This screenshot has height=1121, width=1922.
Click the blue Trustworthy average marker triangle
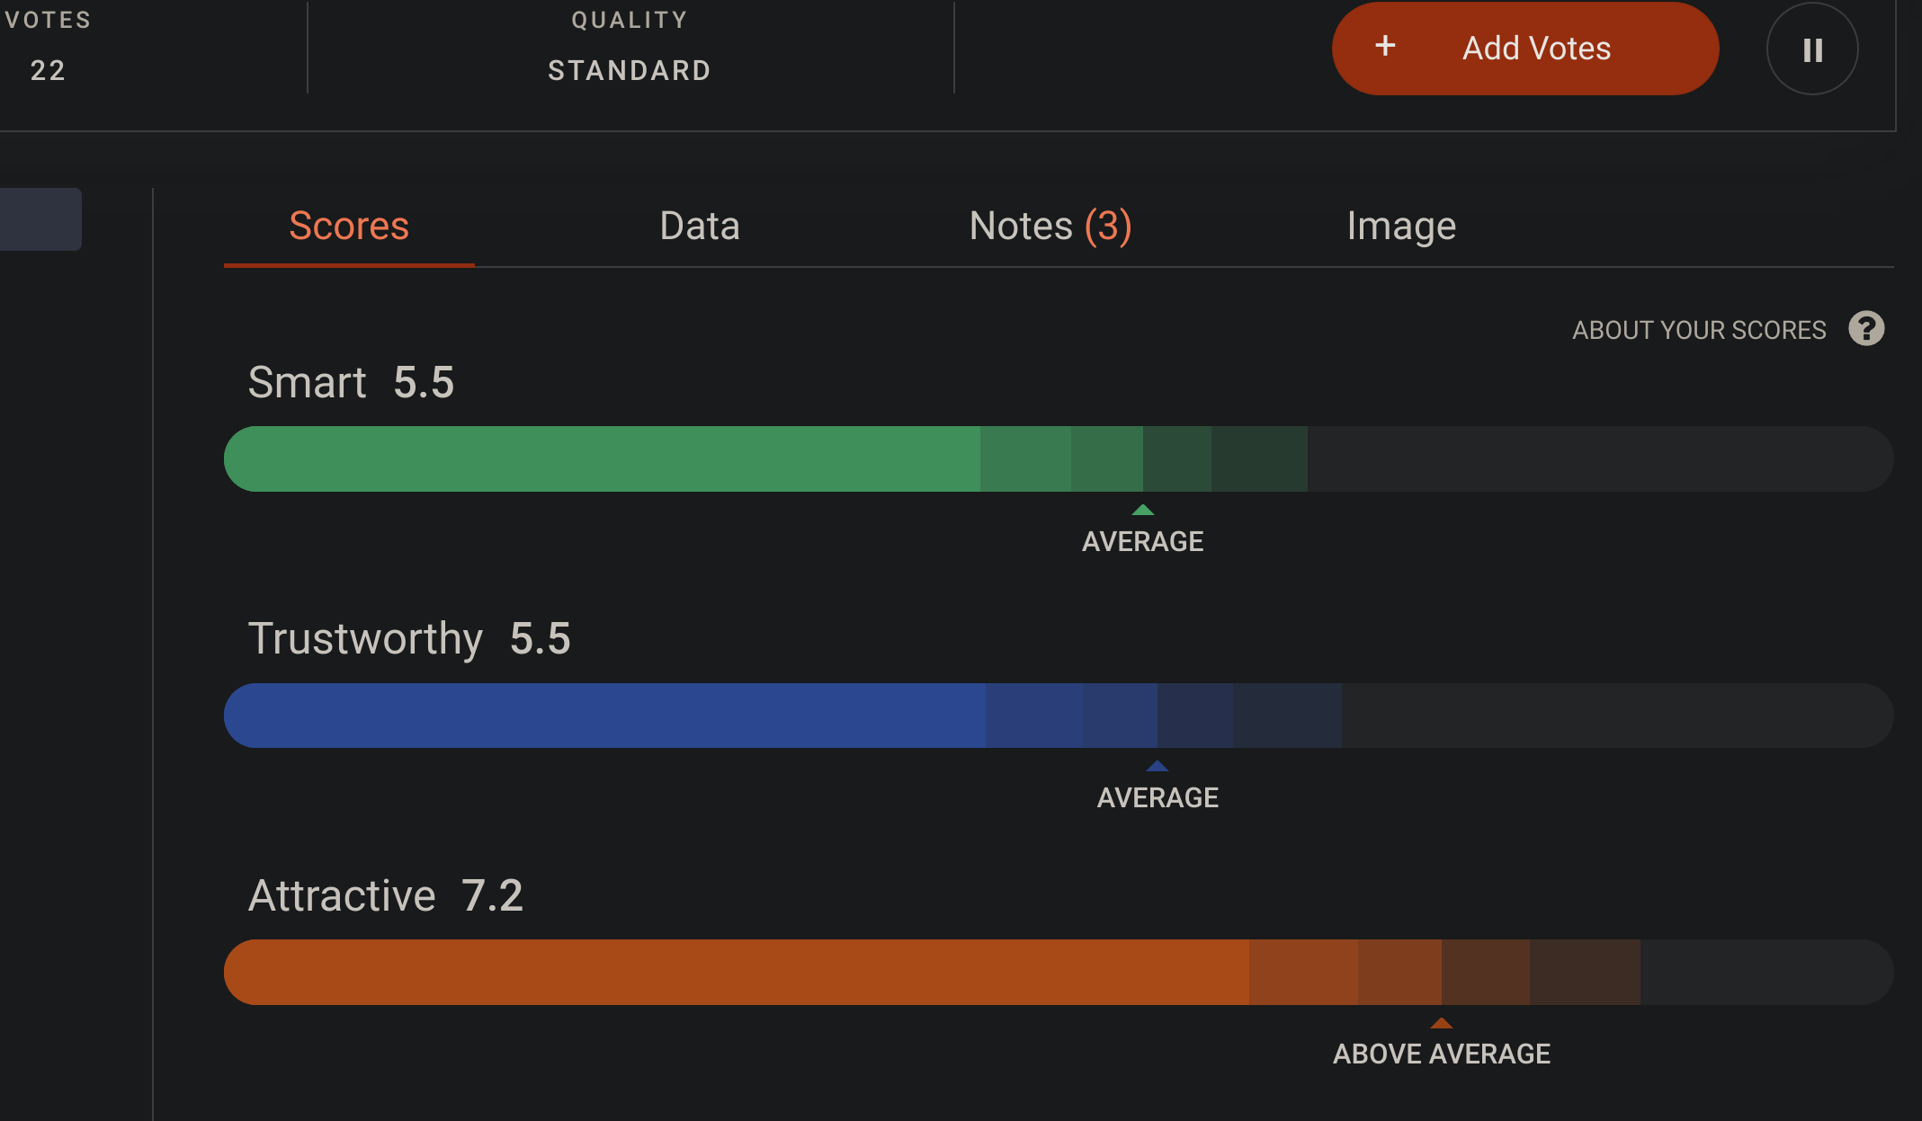click(1158, 766)
